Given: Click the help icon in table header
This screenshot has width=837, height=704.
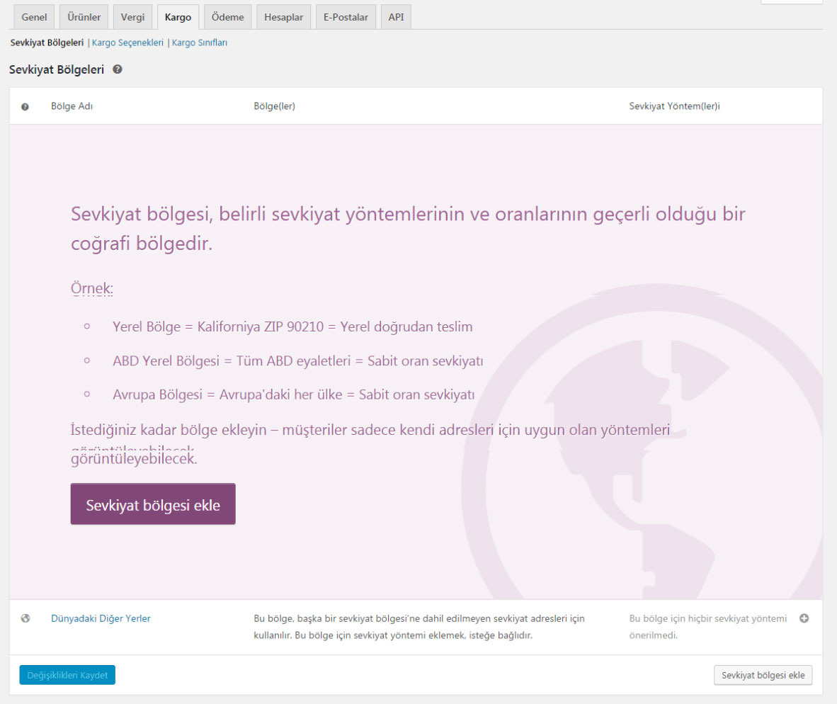Looking at the screenshot, I should tap(25, 107).
